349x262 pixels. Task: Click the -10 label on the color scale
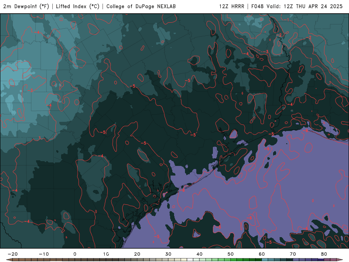pyautogui.click(x=44, y=254)
